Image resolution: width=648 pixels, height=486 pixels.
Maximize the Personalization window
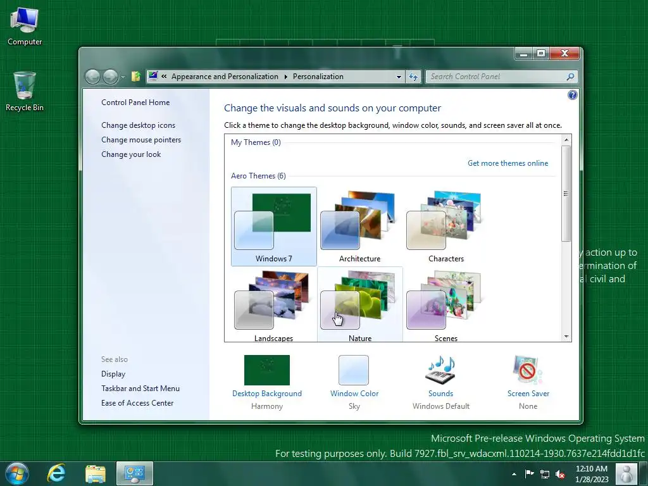point(541,54)
